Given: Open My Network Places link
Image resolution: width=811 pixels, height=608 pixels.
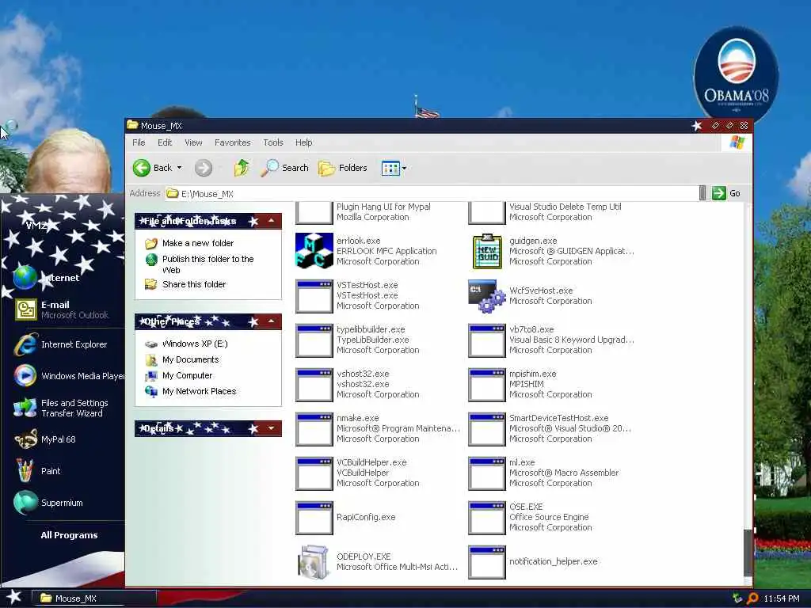Looking at the screenshot, I should pos(199,391).
